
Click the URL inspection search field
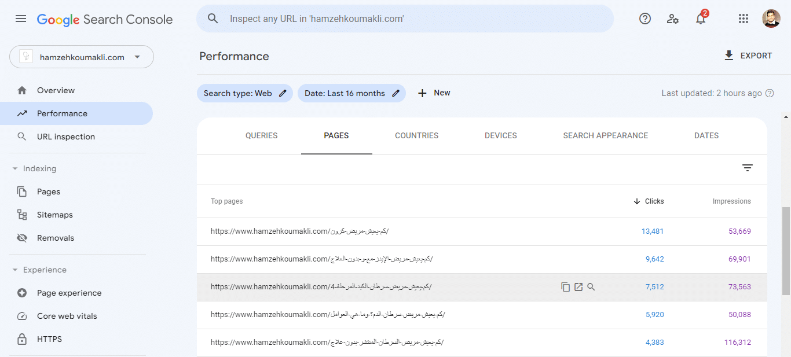(x=405, y=19)
